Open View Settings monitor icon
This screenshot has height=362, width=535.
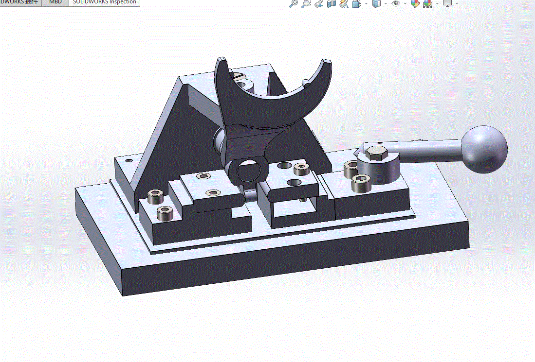447,3
